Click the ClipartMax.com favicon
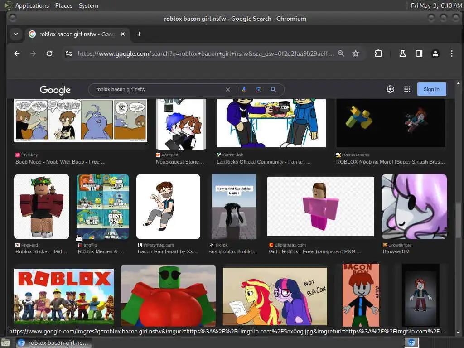This screenshot has width=464, height=348. tap(271, 245)
